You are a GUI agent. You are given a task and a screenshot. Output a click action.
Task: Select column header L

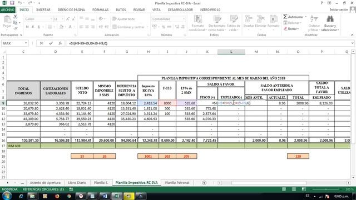[x=231, y=52]
